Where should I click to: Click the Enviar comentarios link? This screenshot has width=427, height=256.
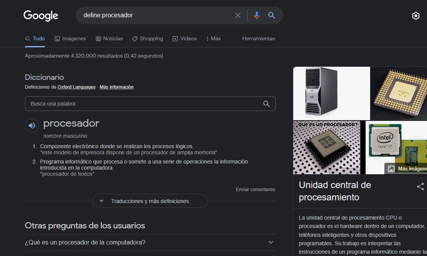[x=255, y=190]
